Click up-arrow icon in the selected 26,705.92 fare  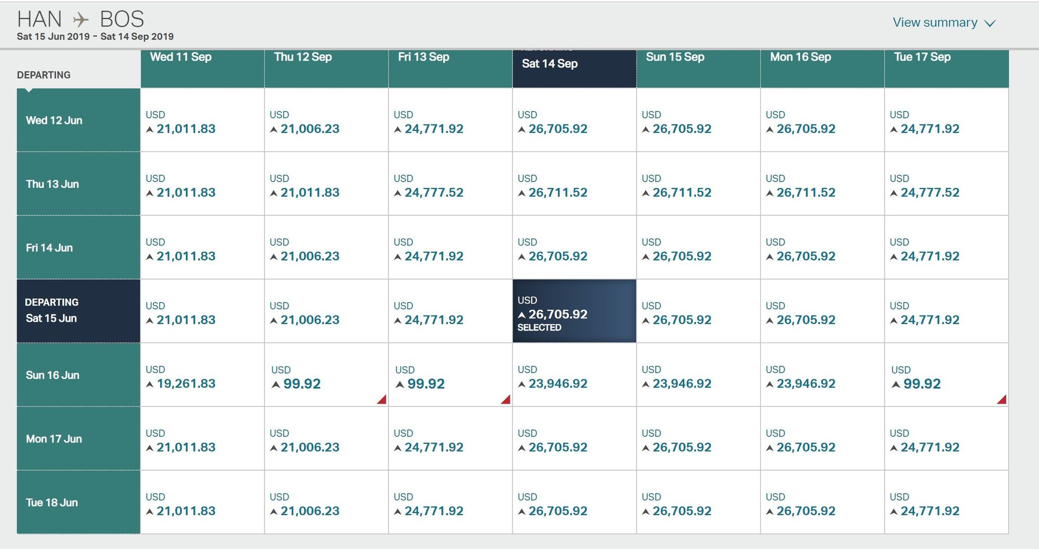click(522, 315)
